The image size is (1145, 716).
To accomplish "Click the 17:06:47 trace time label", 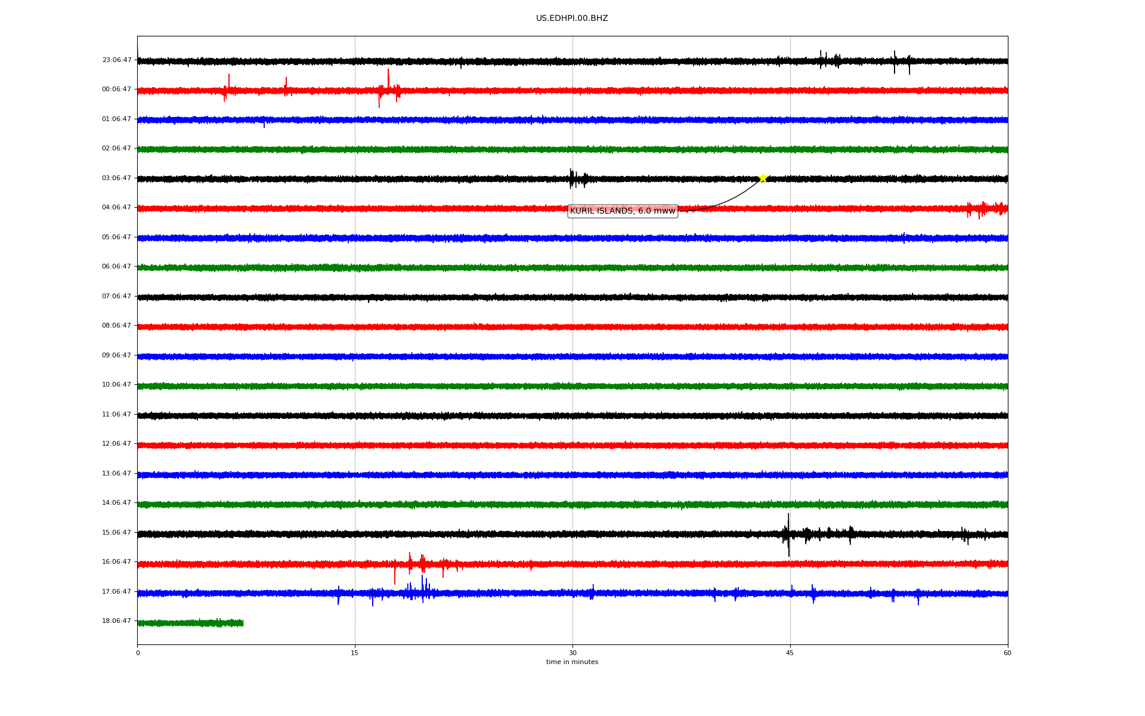I will tap(116, 591).
